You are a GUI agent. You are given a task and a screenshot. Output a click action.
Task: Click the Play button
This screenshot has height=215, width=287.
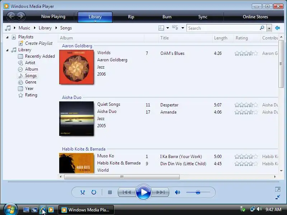[143, 192]
